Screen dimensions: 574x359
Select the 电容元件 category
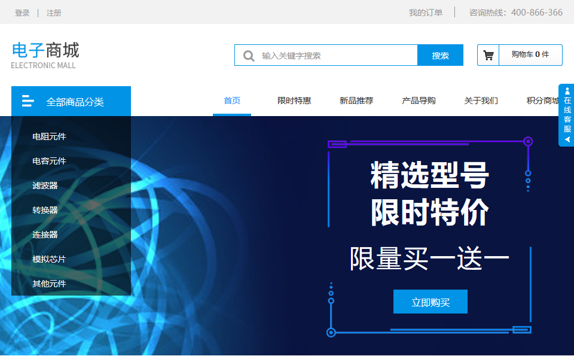pyautogui.click(x=49, y=161)
